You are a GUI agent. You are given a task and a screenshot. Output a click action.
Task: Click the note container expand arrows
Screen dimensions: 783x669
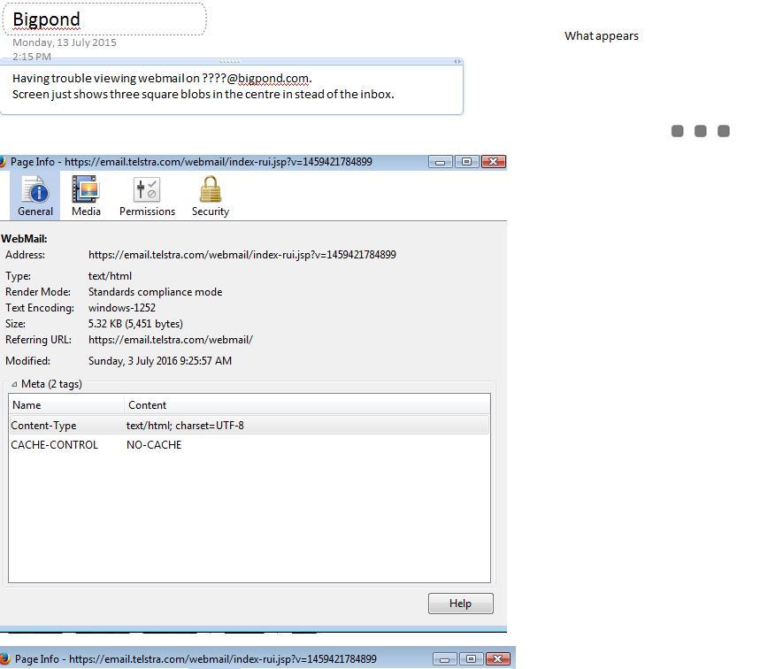[x=457, y=61]
